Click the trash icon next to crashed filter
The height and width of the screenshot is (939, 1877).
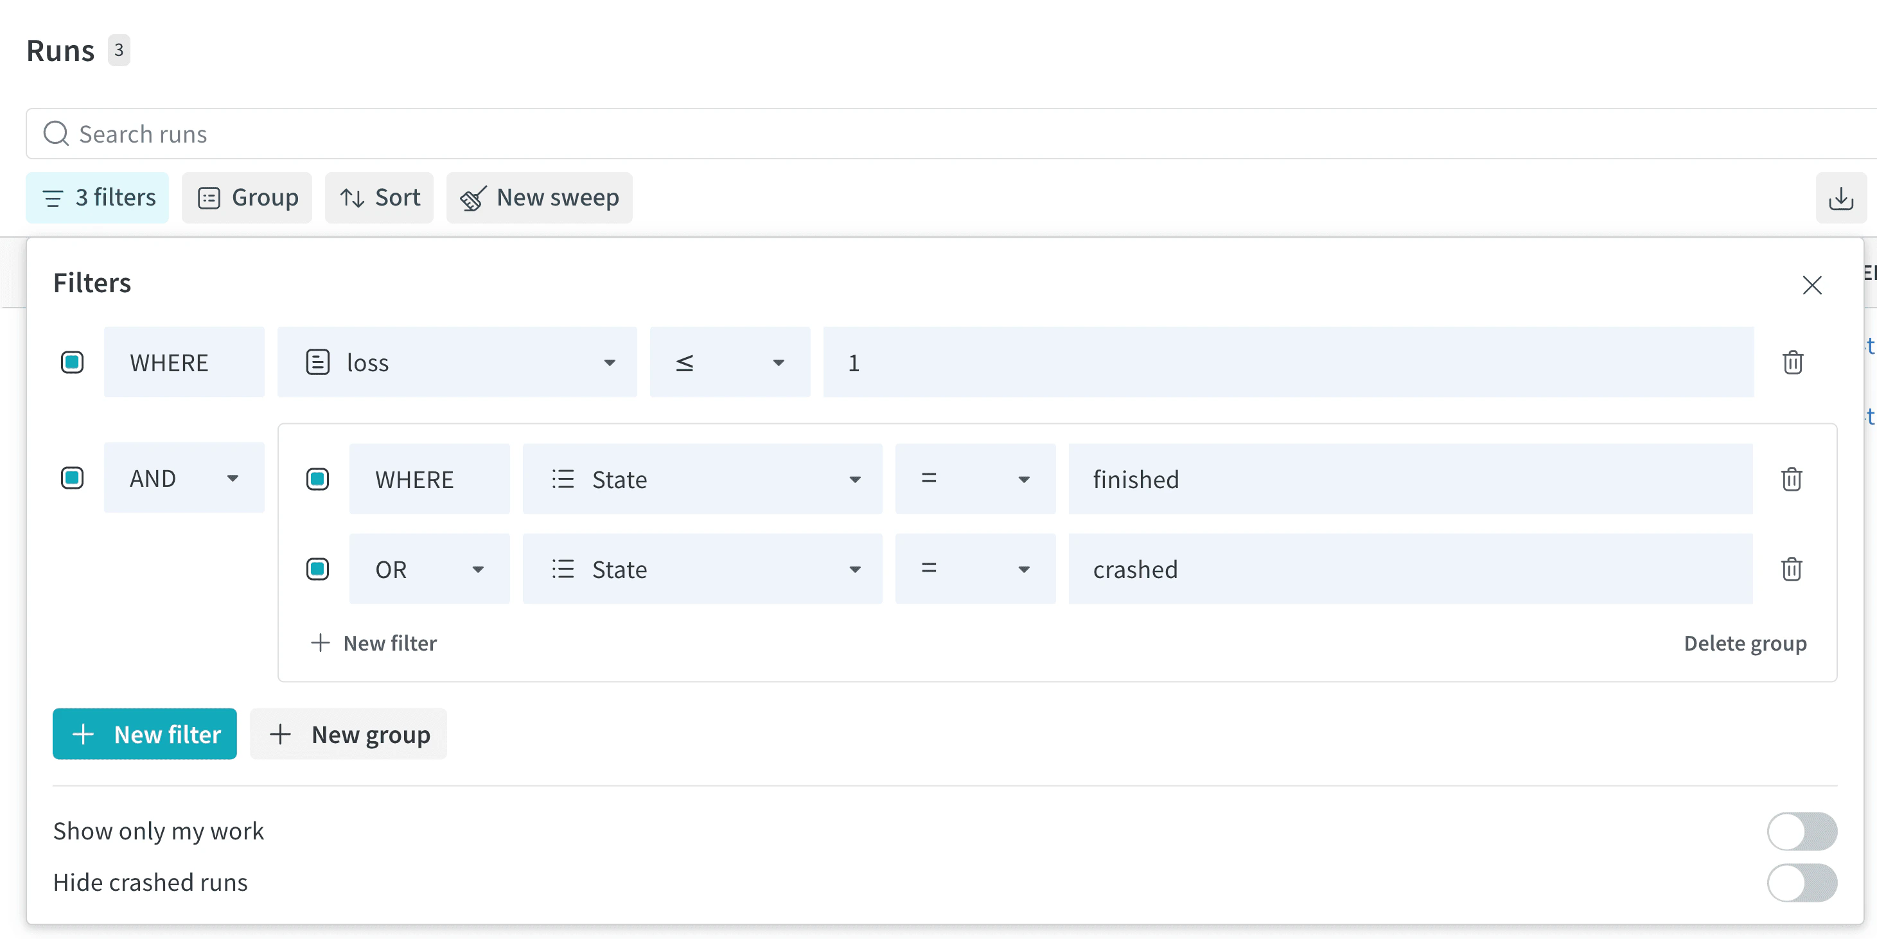coord(1792,569)
